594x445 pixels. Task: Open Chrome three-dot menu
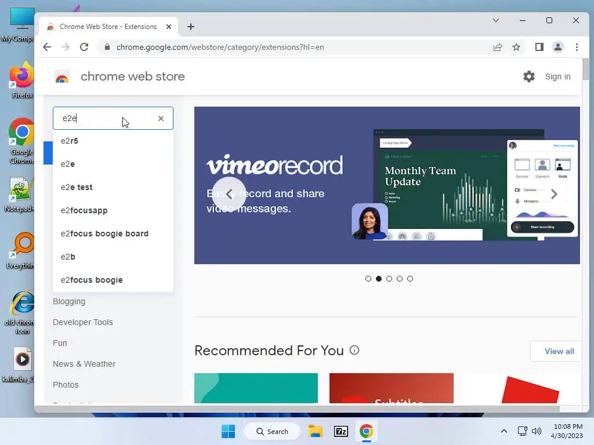tap(577, 47)
